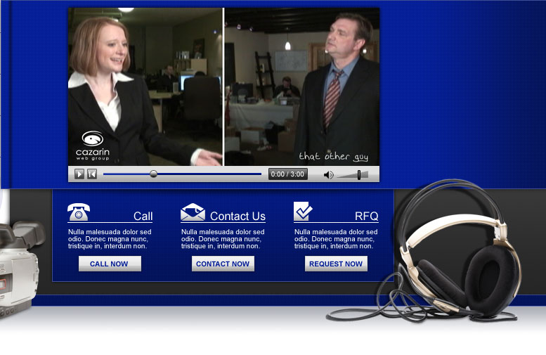Open the Call section heading

(143, 217)
